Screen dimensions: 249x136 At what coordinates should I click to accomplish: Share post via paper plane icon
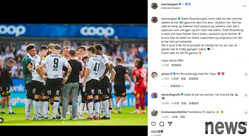pyautogui.click(x=170, y=124)
